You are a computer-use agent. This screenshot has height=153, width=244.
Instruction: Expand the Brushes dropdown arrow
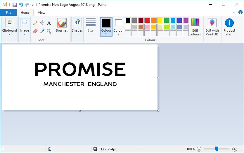62,34
